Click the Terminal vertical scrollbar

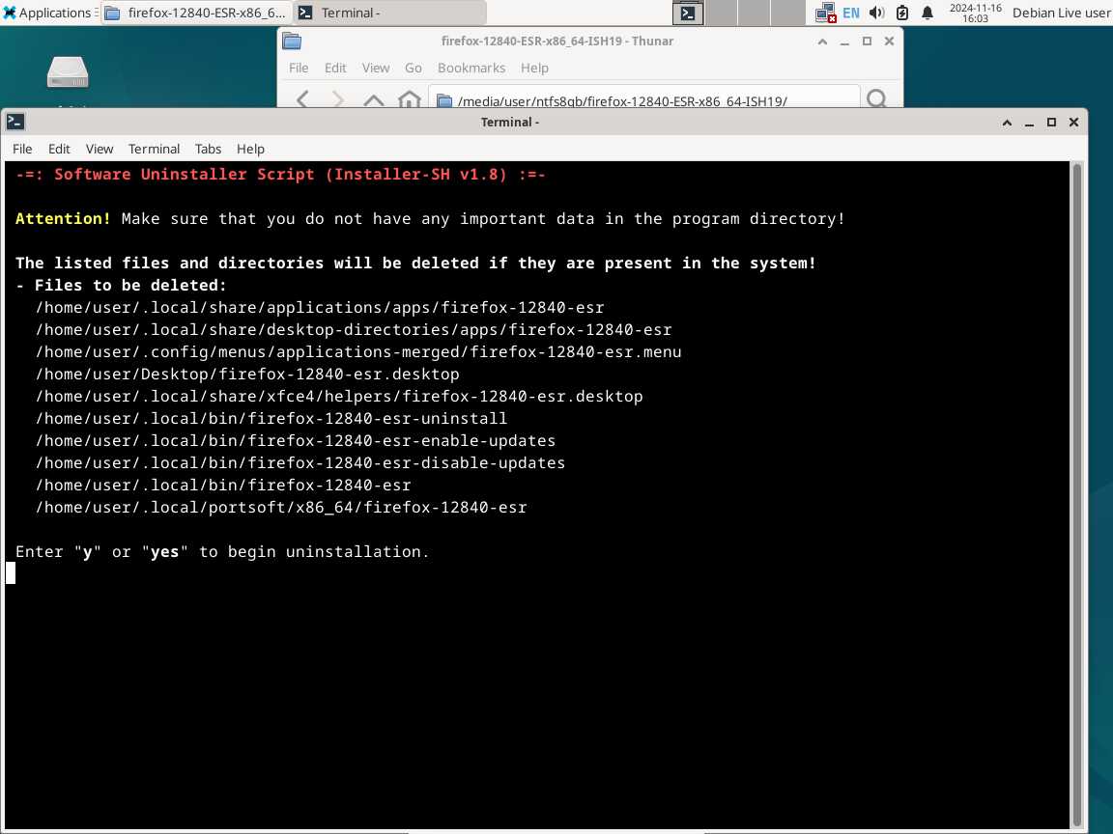click(1077, 494)
